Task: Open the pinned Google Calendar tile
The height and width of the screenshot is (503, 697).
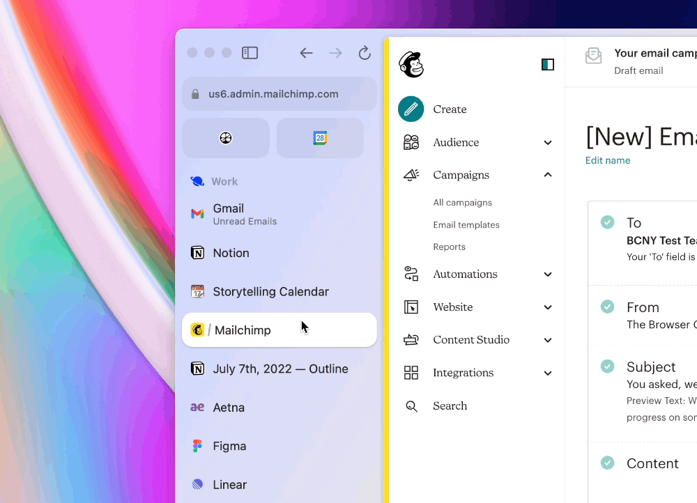Action: coord(320,138)
